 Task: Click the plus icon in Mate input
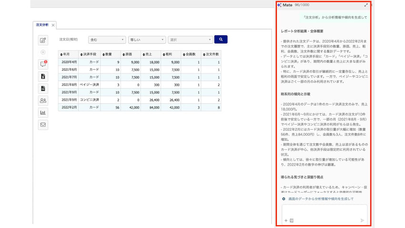click(x=286, y=220)
